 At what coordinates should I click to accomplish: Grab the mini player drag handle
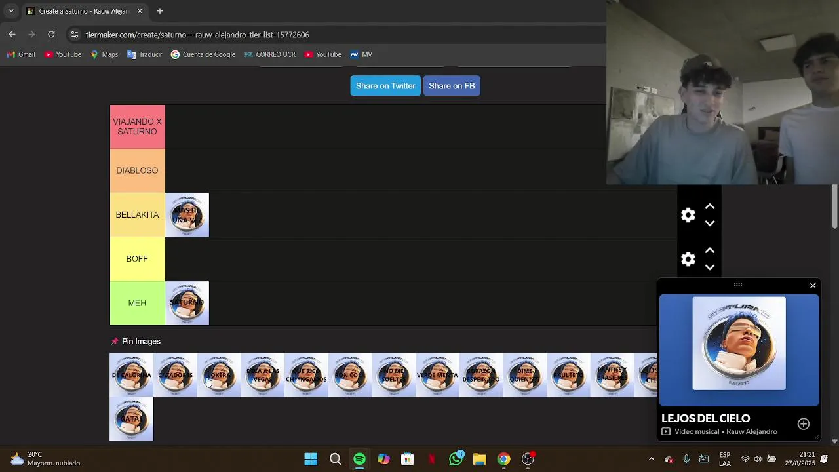(x=738, y=285)
